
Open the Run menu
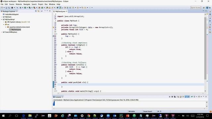coord(46,4)
